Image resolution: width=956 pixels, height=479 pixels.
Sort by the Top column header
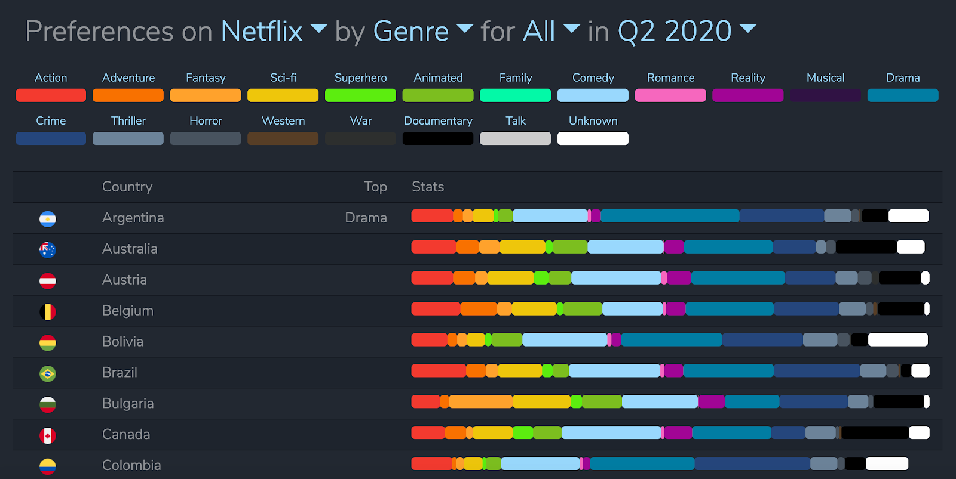pos(375,187)
